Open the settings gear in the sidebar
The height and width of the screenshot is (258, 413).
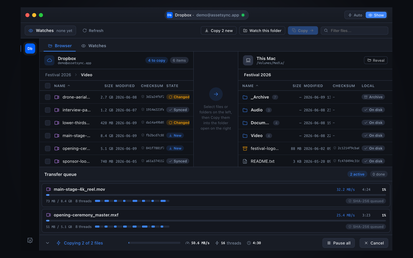30,240
